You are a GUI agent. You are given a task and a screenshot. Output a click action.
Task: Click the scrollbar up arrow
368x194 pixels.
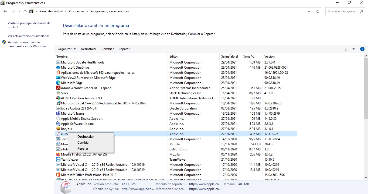[x=366, y=56]
